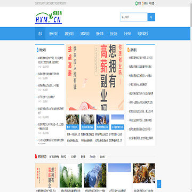The width and height of the screenshot is (192, 192).
Task: Open the ninth article in the right sidebar list
Action: pyautogui.click(x=140, y=129)
